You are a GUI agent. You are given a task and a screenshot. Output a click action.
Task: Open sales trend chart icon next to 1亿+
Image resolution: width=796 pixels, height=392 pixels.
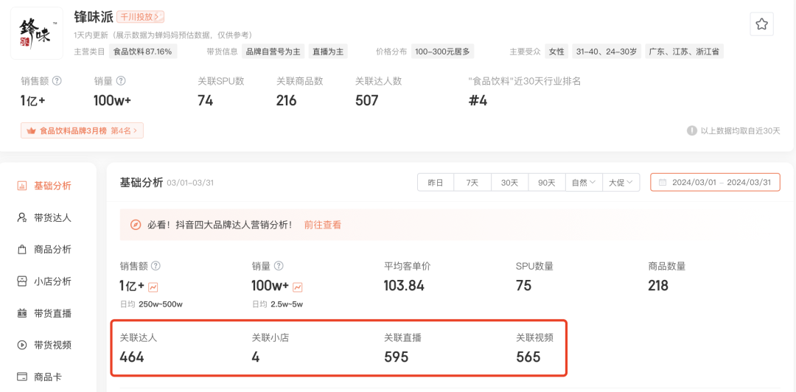pyautogui.click(x=153, y=287)
